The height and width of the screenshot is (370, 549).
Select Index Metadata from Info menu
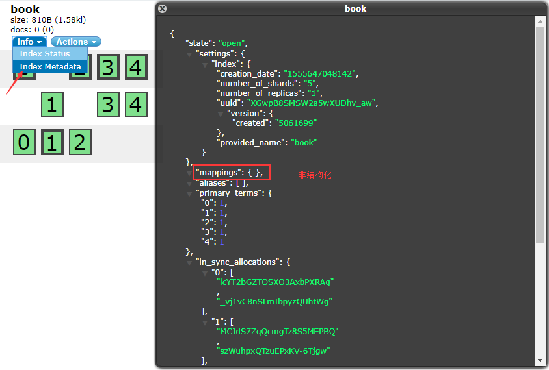click(x=49, y=66)
